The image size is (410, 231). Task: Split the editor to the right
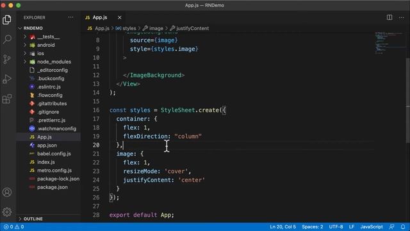coord(389,17)
